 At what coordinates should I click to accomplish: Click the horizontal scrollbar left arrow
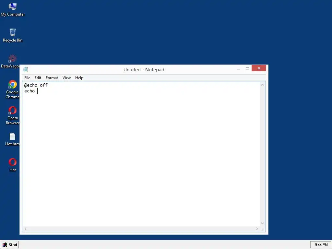(25, 229)
